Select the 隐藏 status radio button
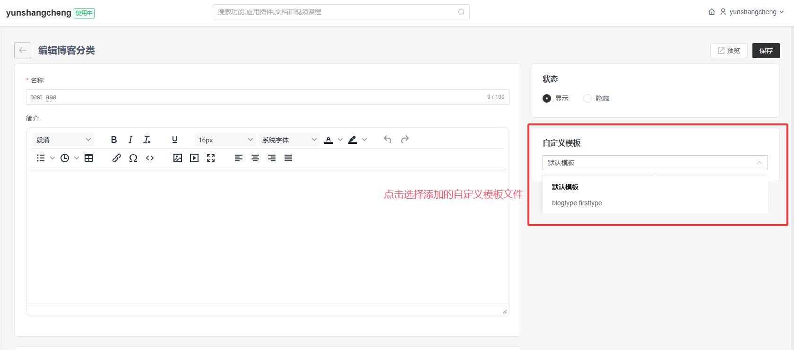 coord(587,98)
